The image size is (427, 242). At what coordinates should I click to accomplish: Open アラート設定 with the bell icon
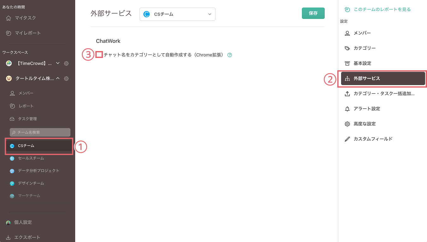(366, 109)
